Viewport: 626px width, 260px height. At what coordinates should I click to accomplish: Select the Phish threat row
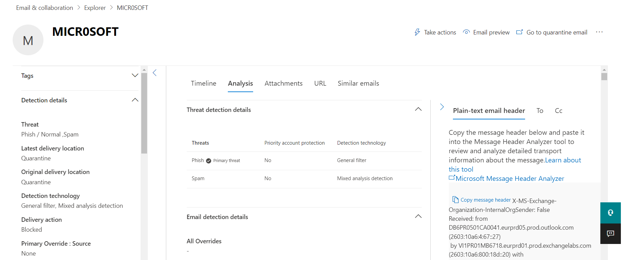[x=304, y=161]
